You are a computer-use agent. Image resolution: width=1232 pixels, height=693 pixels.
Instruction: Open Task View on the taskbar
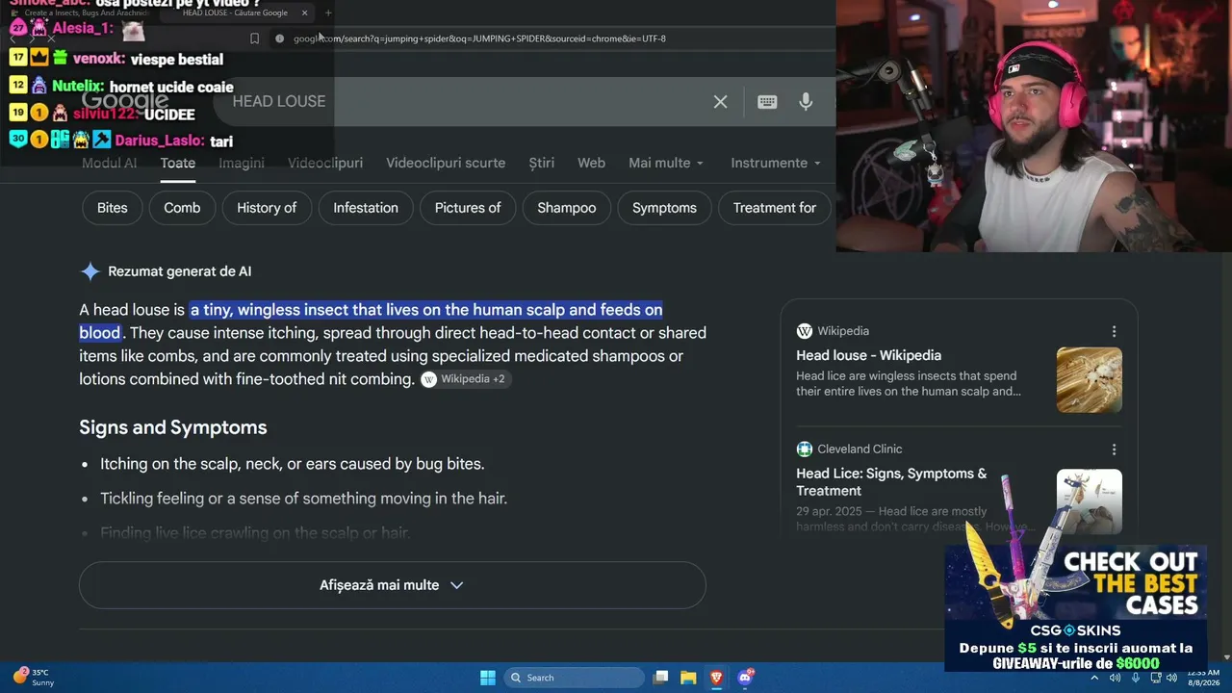coord(660,678)
